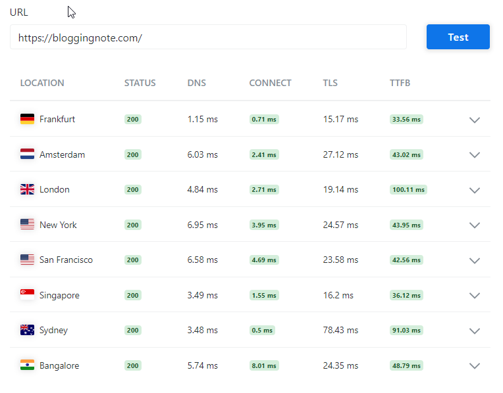
Task: Run the blue Test button
Action: [458, 37]
